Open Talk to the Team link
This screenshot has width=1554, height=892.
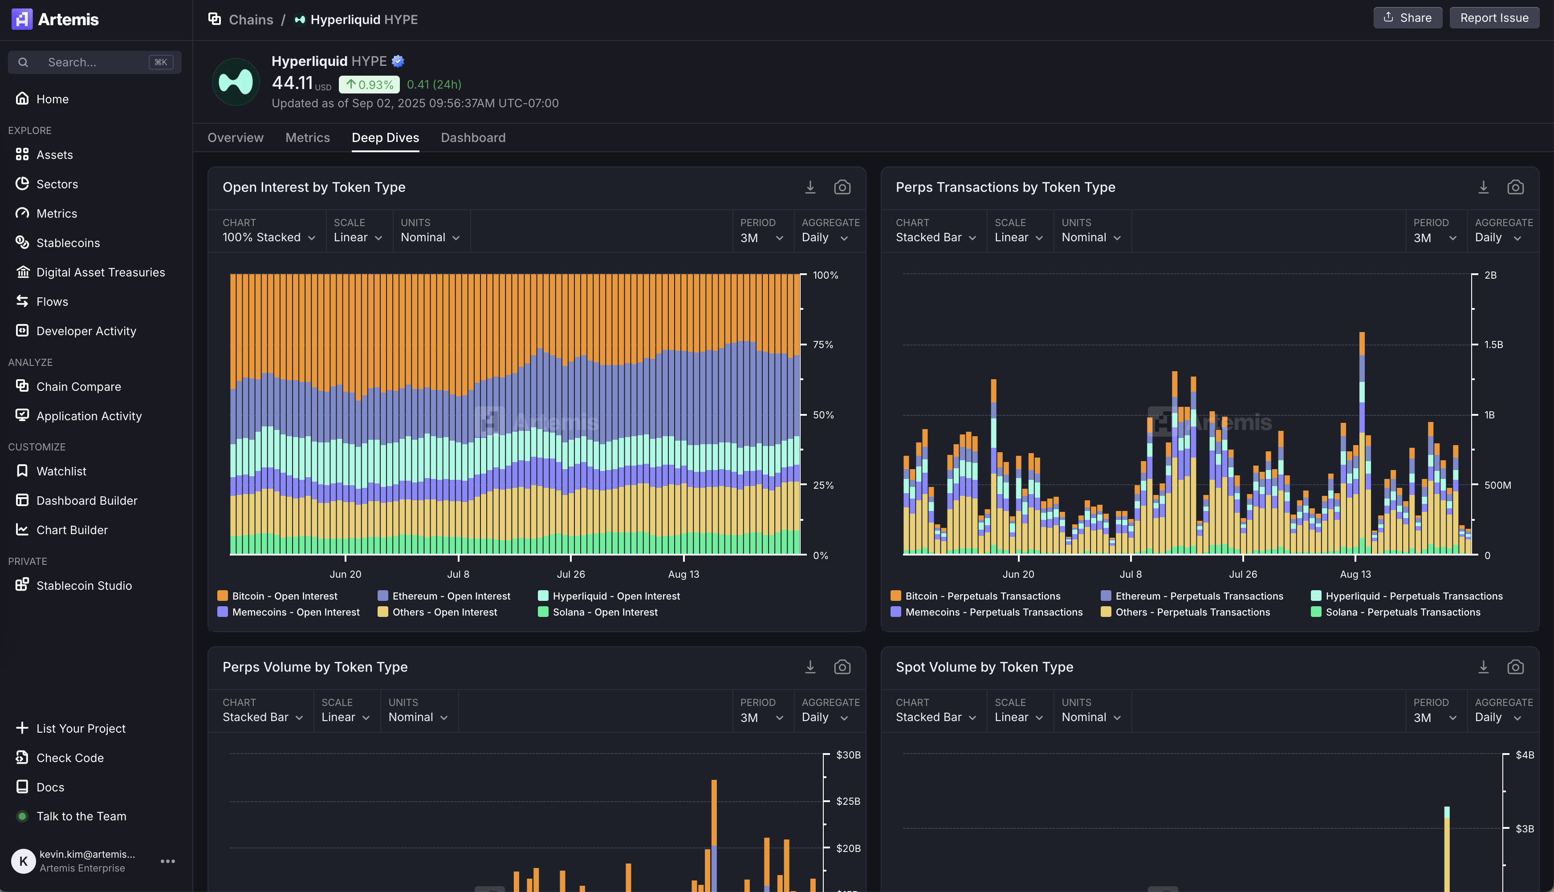click(81, 816)
